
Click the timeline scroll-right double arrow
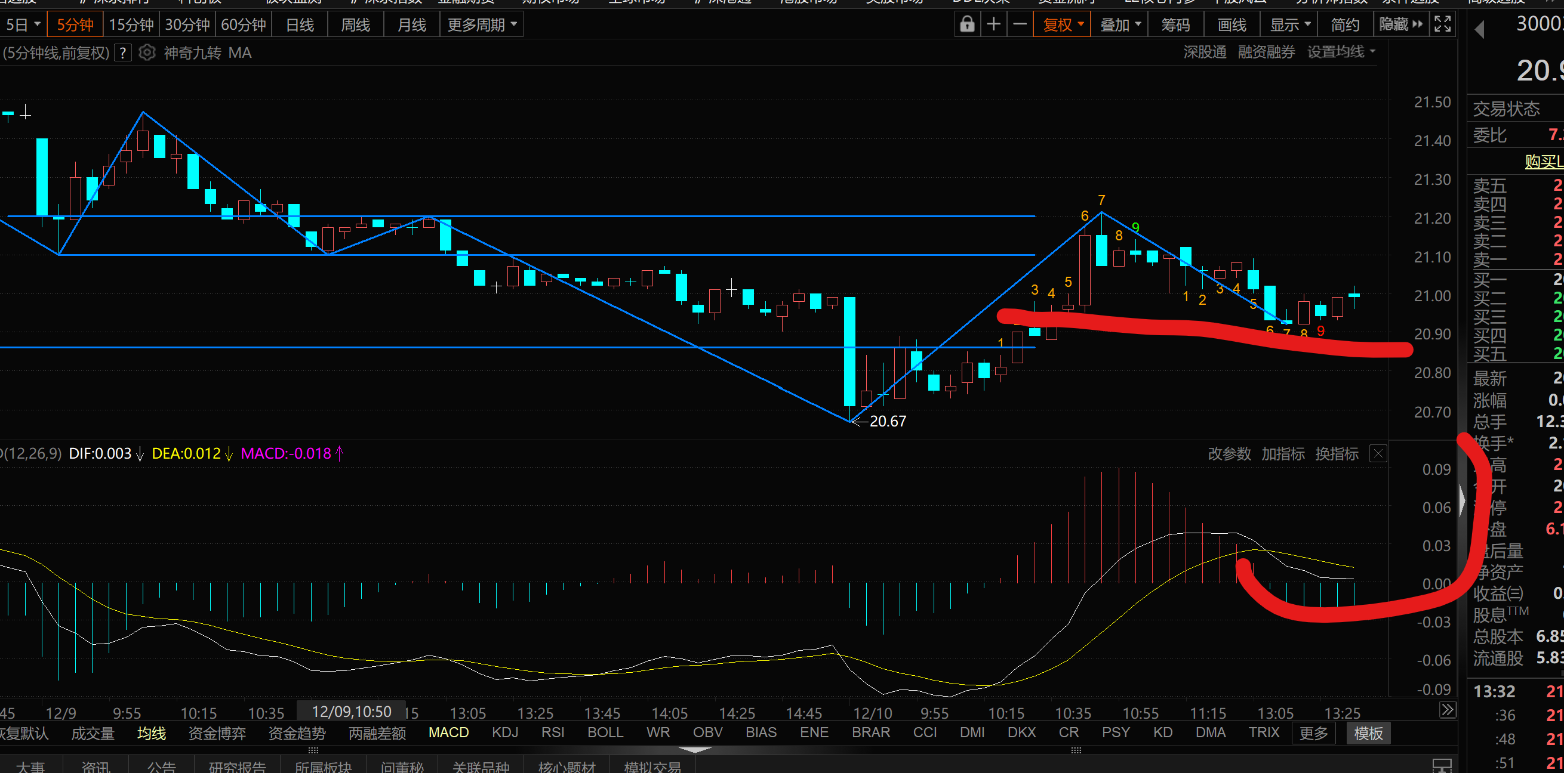point(1447,710)
